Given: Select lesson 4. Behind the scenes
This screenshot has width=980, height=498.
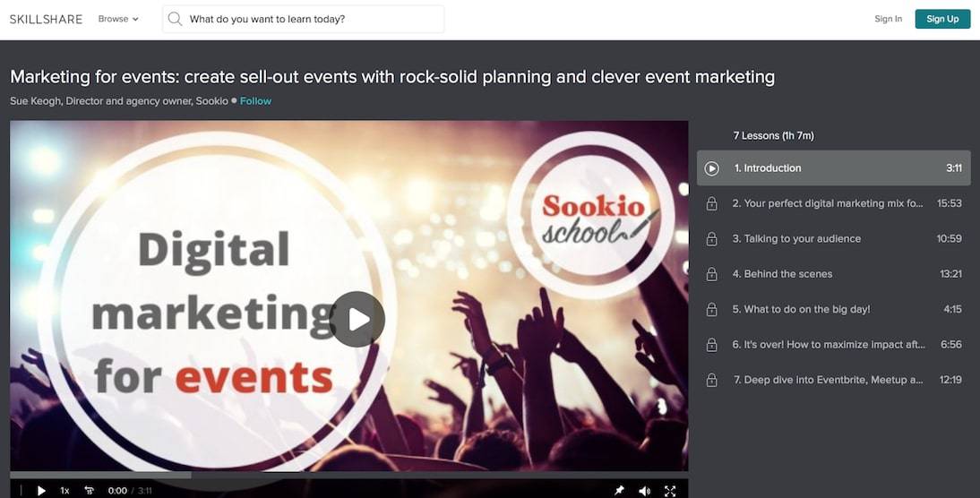Looking at the screenshot, I should click(x=834, y=274).
